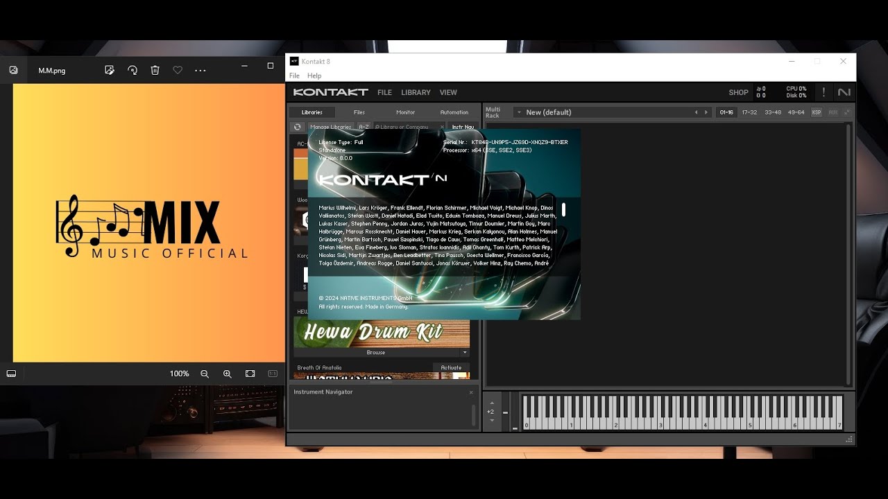
Task: Click the minimize rack view icon
Action: click(846, 112)
